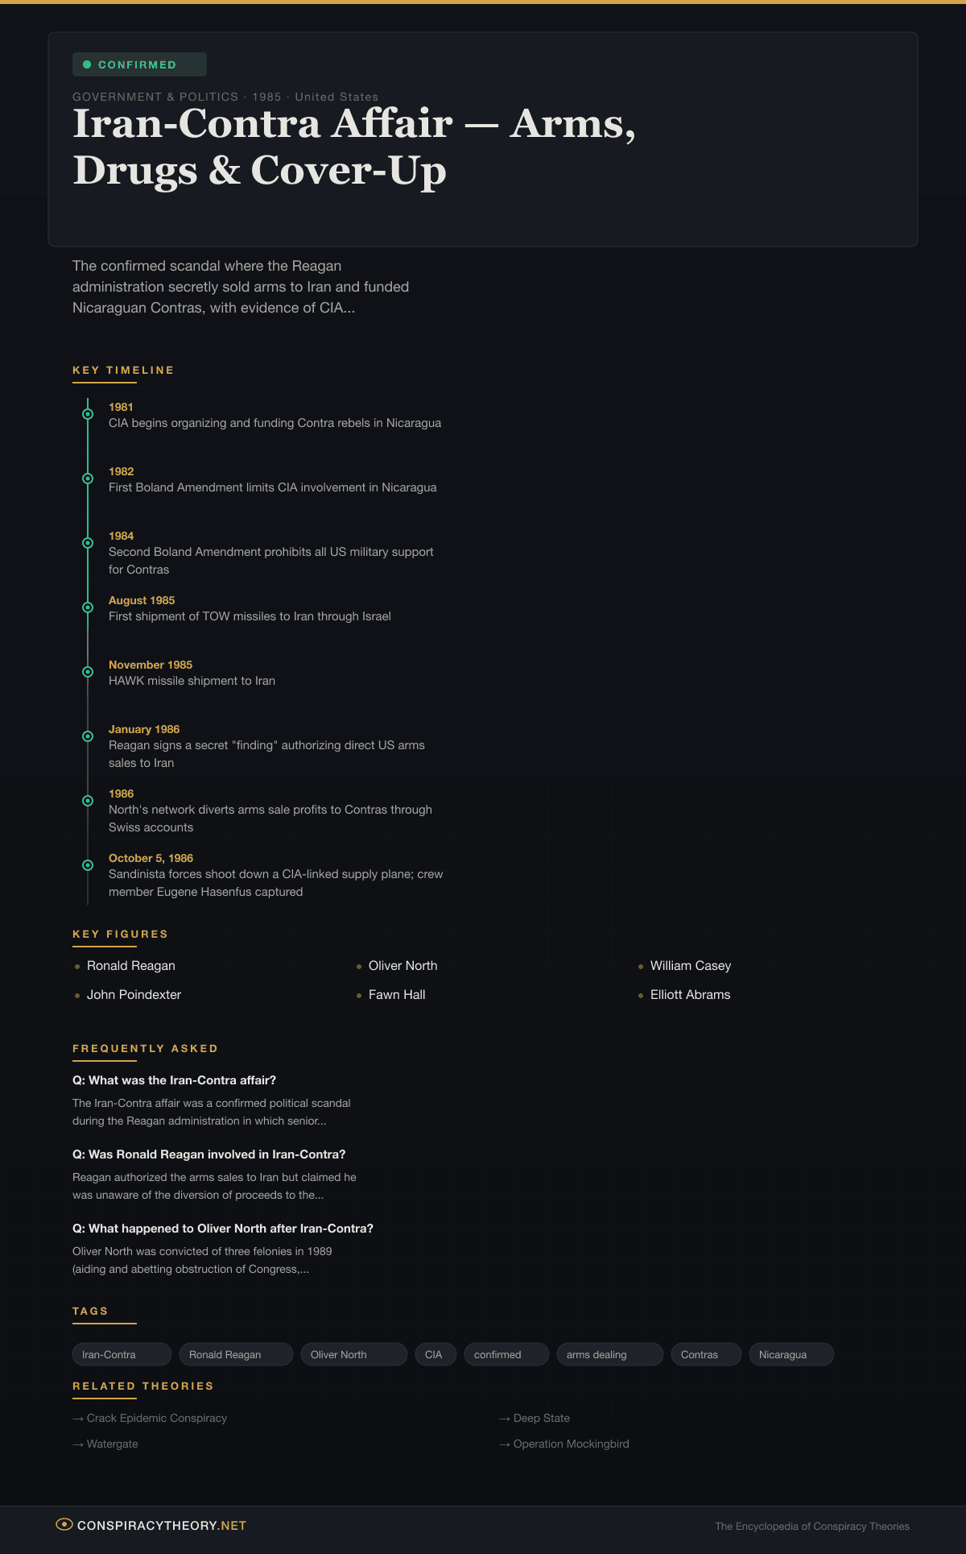Select the August 1985 timeline marker dot
The image size is (966, 1554).
(88, 607)
